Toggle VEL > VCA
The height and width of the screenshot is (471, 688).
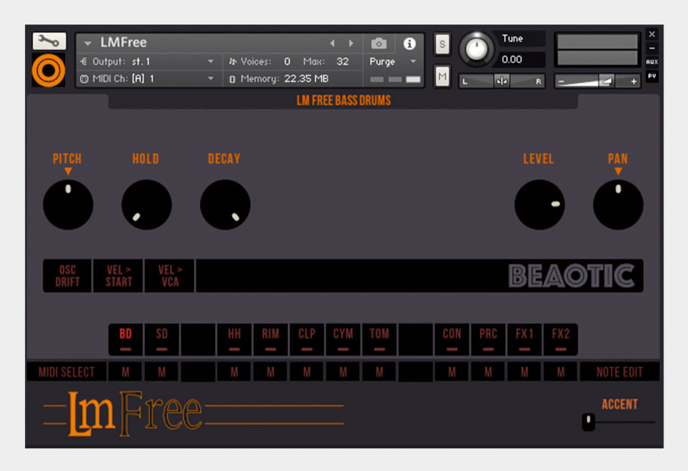coord(169,275)
